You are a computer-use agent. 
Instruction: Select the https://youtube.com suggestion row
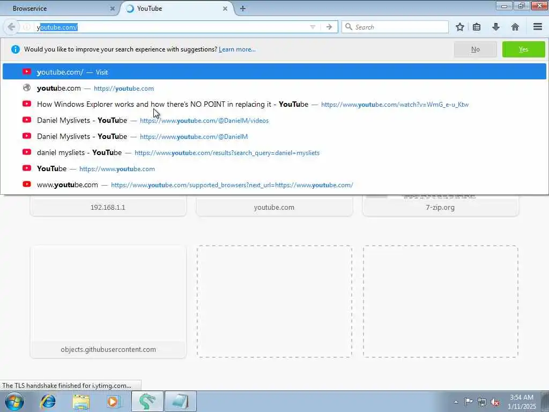pyautogui.click(x=274, y=88)
